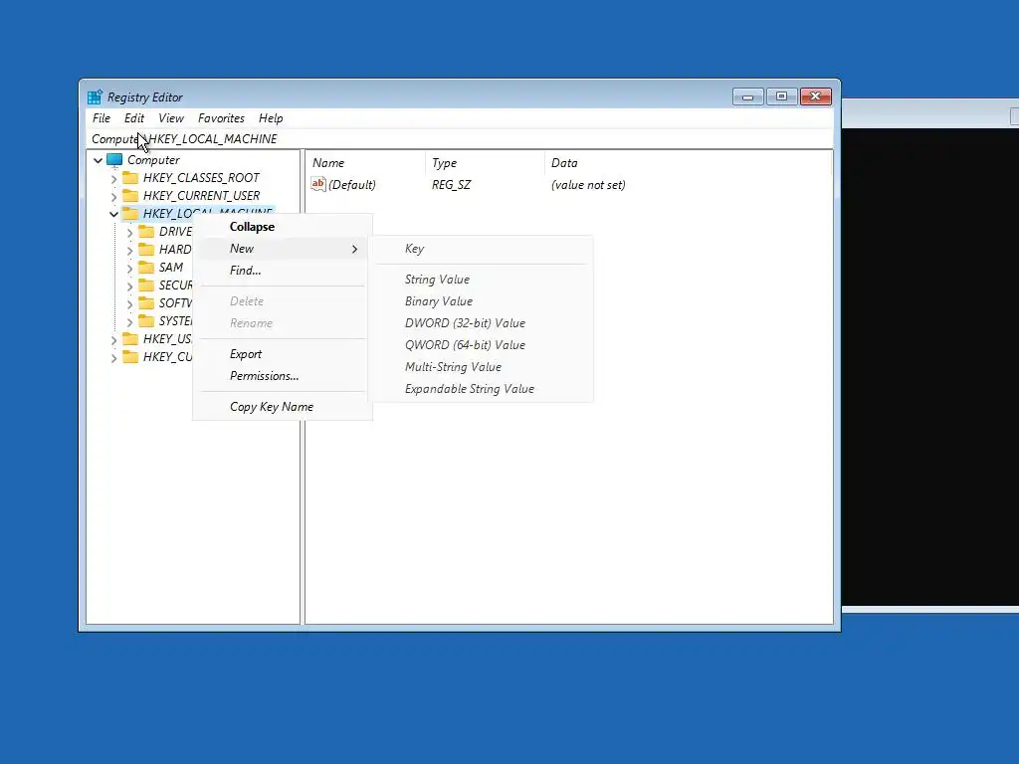The height and width of the screenshot is (764, 1019).
Task: Click the (value not set) data cell
Action: click(588, 185)
